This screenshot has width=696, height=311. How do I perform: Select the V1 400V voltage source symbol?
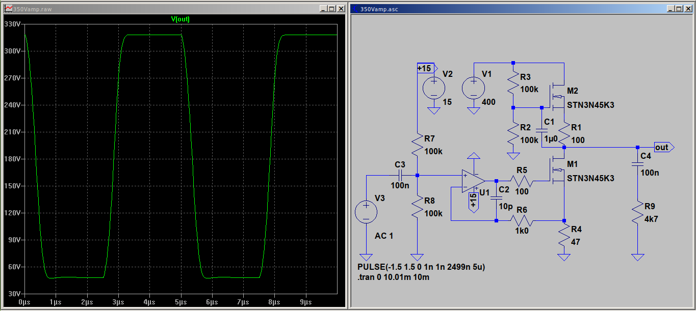(x=474, y=88)
